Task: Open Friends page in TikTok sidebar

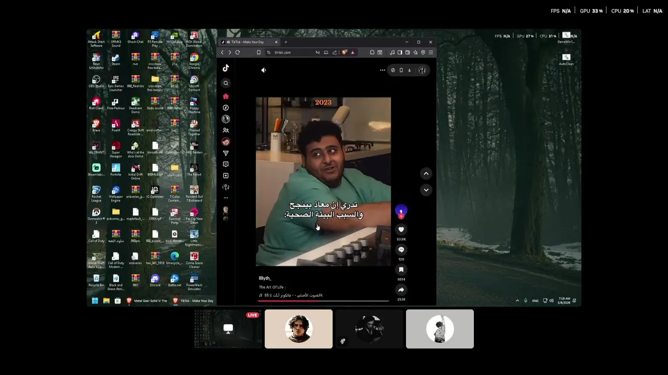Action: coord(225,130)
